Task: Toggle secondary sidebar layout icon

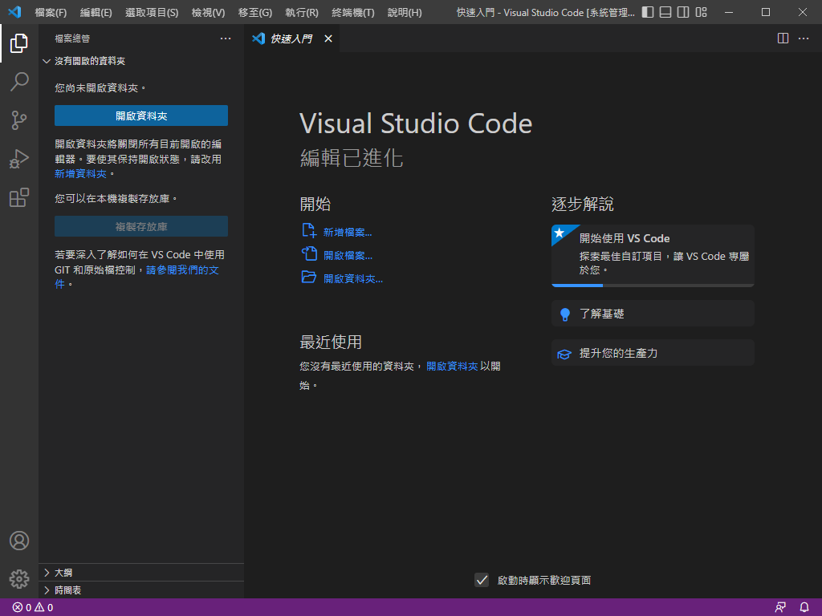Action: 683,12
